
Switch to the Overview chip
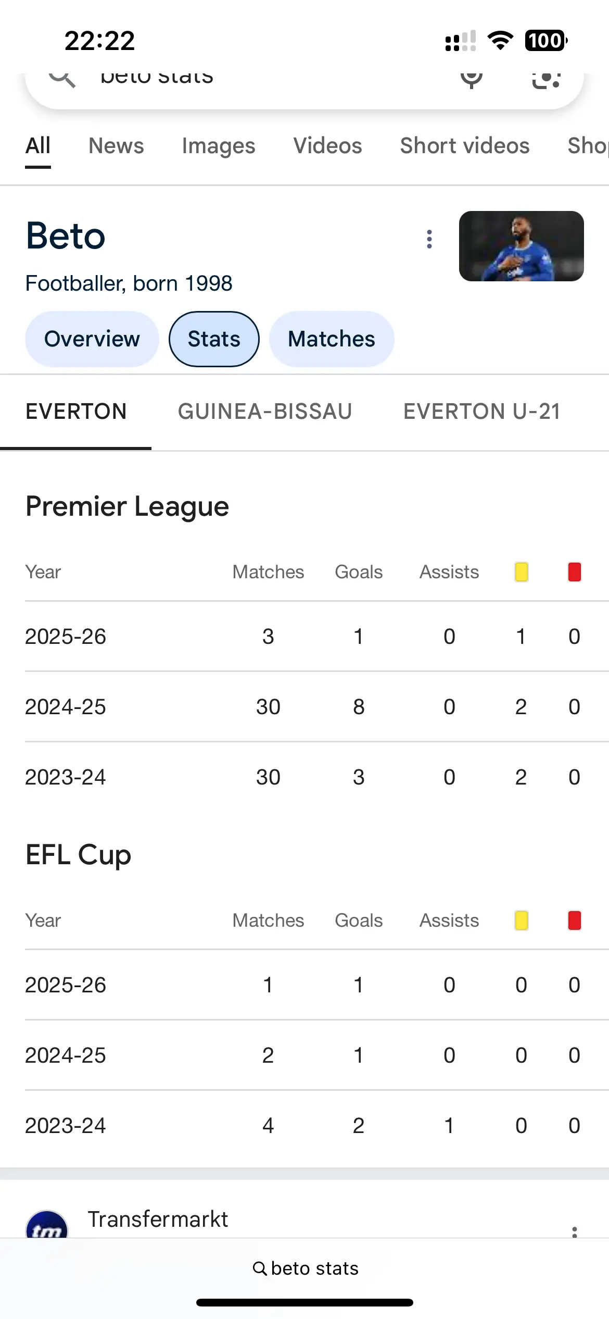(92, 339)
